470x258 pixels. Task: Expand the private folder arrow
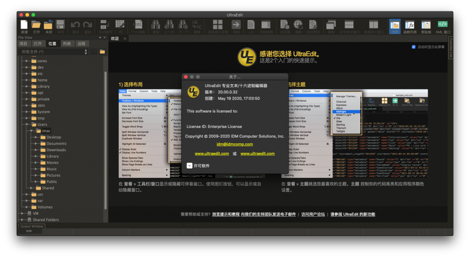click(x=27, y=99)
